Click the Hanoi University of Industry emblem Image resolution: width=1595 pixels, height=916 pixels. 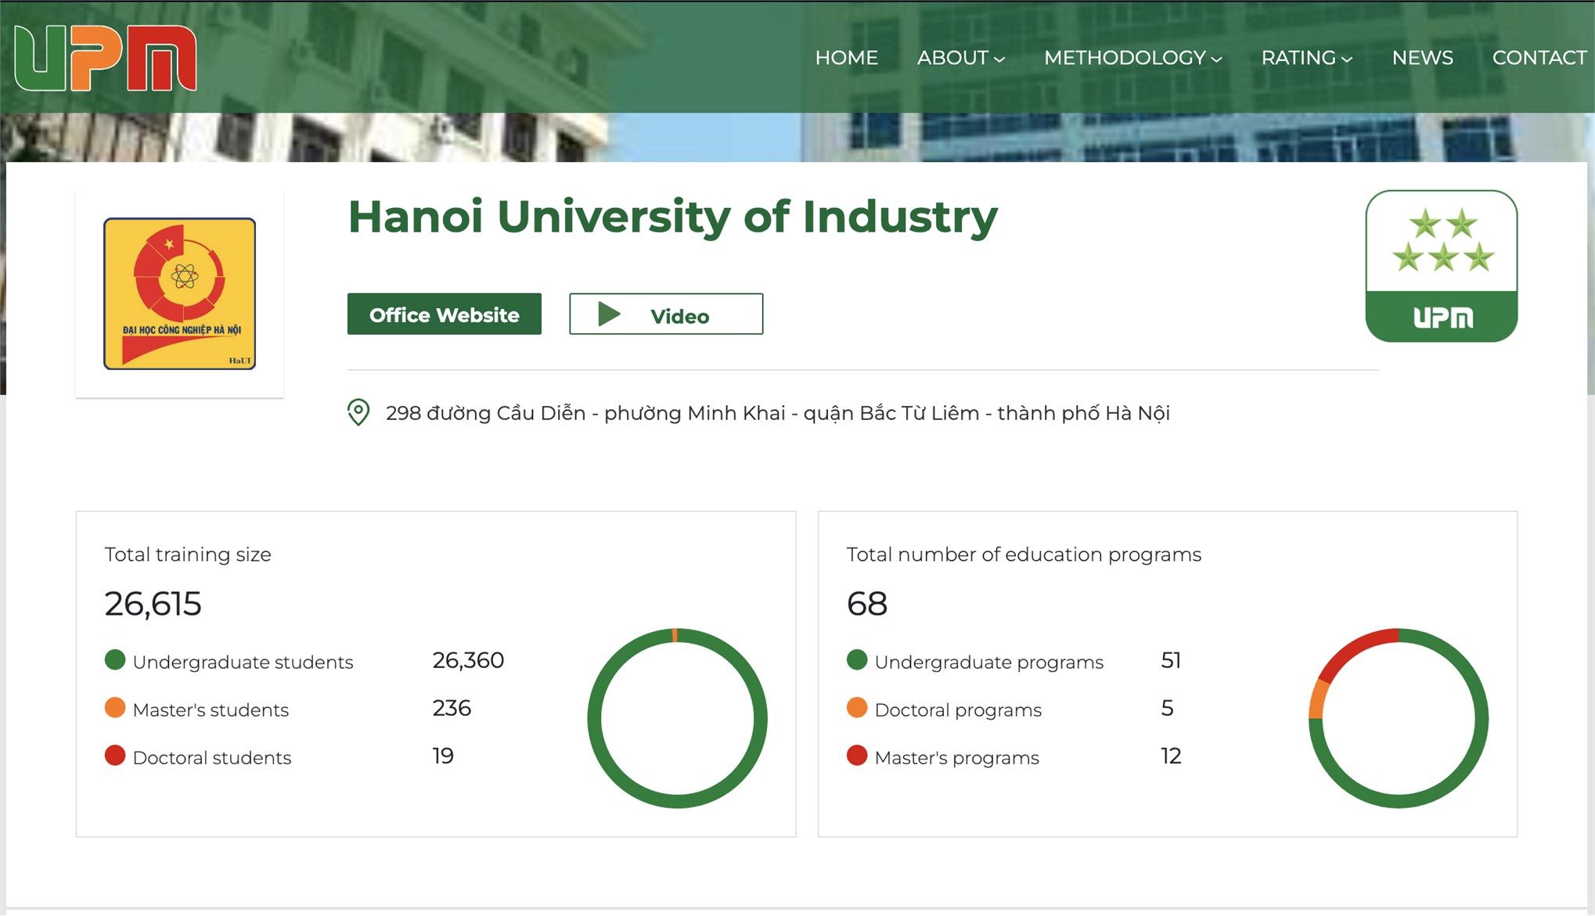pos(180,293)
